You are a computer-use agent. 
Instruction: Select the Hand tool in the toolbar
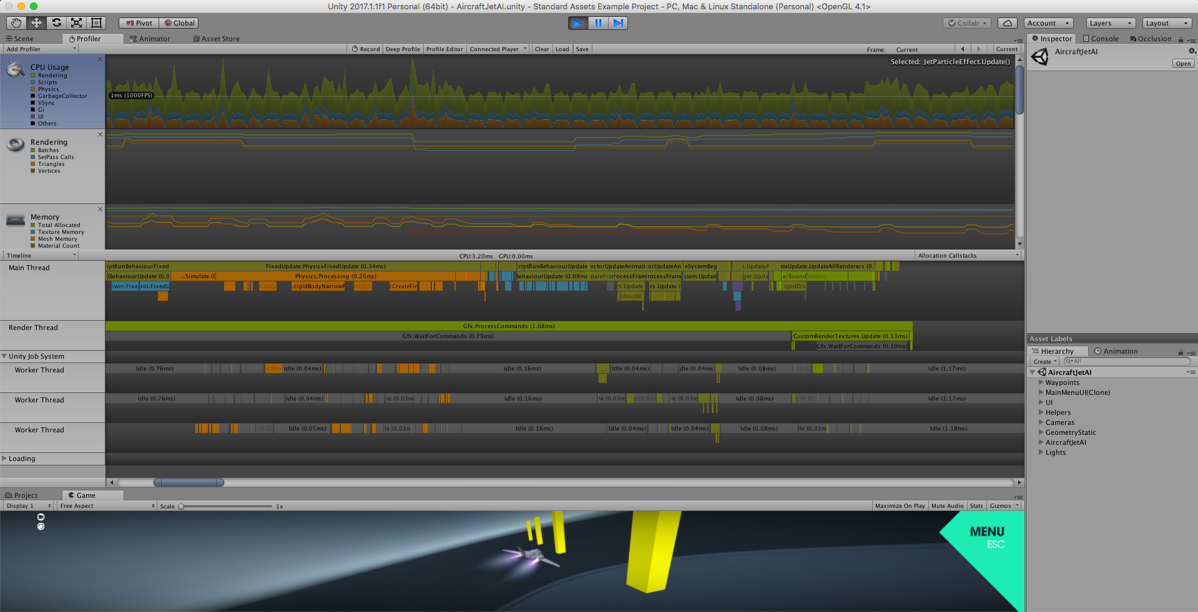(16, 23)
